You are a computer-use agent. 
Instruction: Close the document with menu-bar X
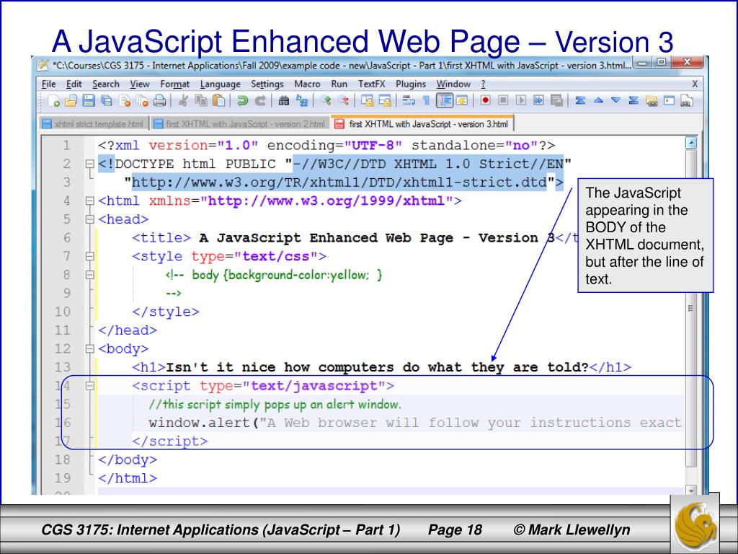click(695, 84)
